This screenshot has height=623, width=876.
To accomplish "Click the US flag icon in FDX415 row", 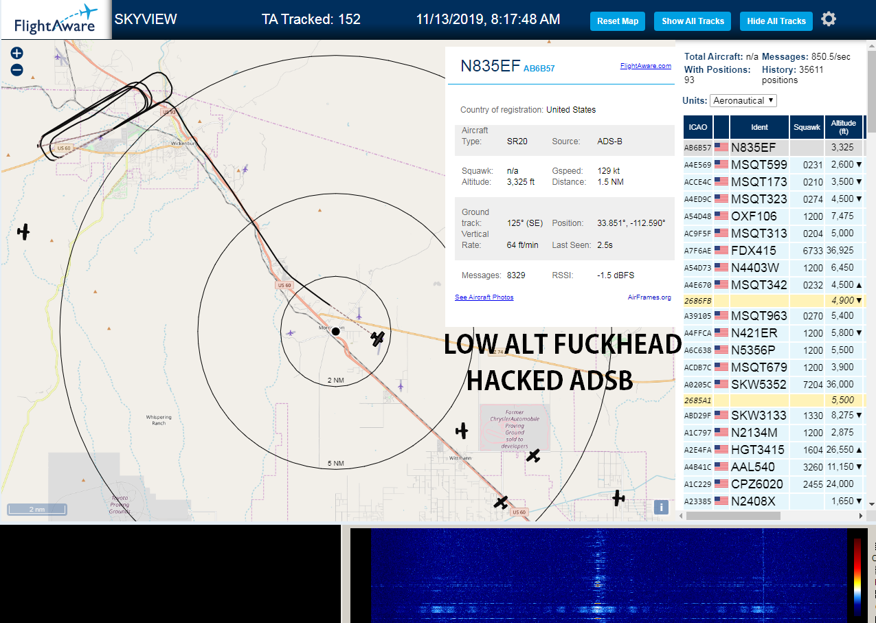I will click(x=721, y=250).
